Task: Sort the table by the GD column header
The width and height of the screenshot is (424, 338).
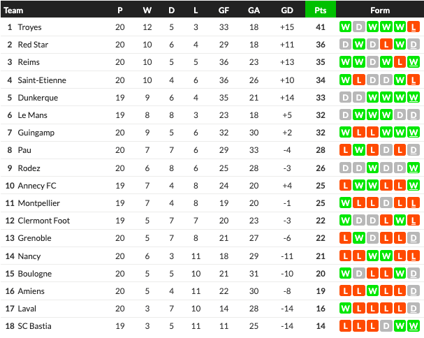Action: (286, 10)
